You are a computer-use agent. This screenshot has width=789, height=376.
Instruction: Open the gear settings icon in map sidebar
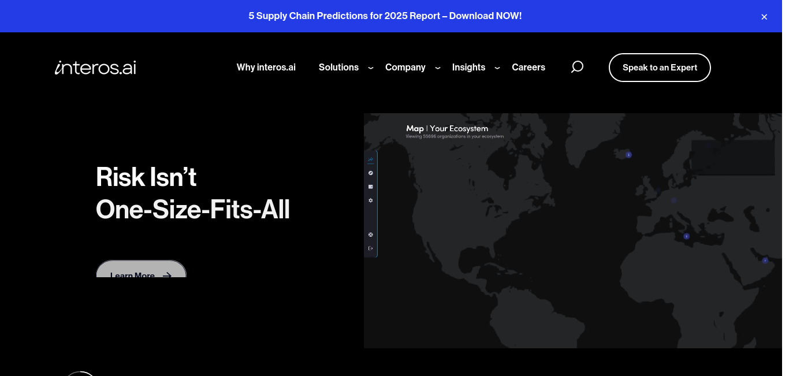371,200
